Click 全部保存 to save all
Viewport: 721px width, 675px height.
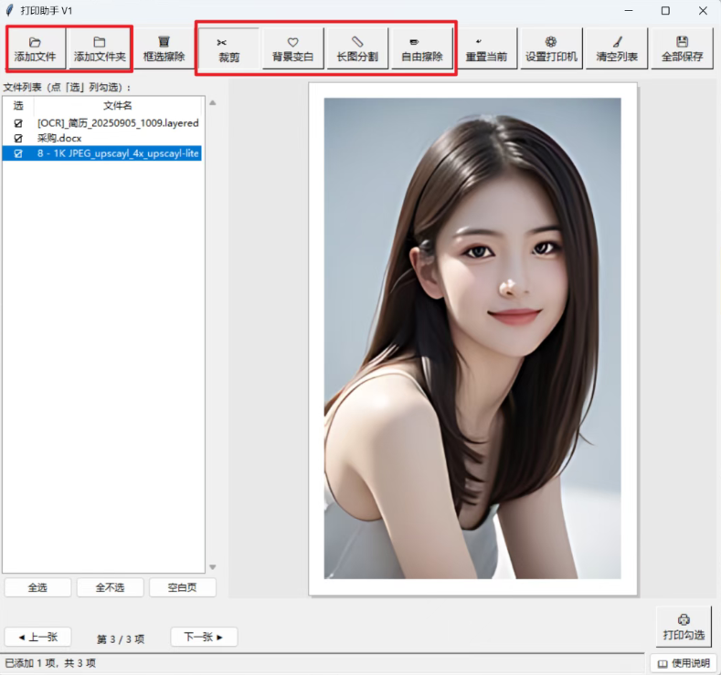(682, 49)
